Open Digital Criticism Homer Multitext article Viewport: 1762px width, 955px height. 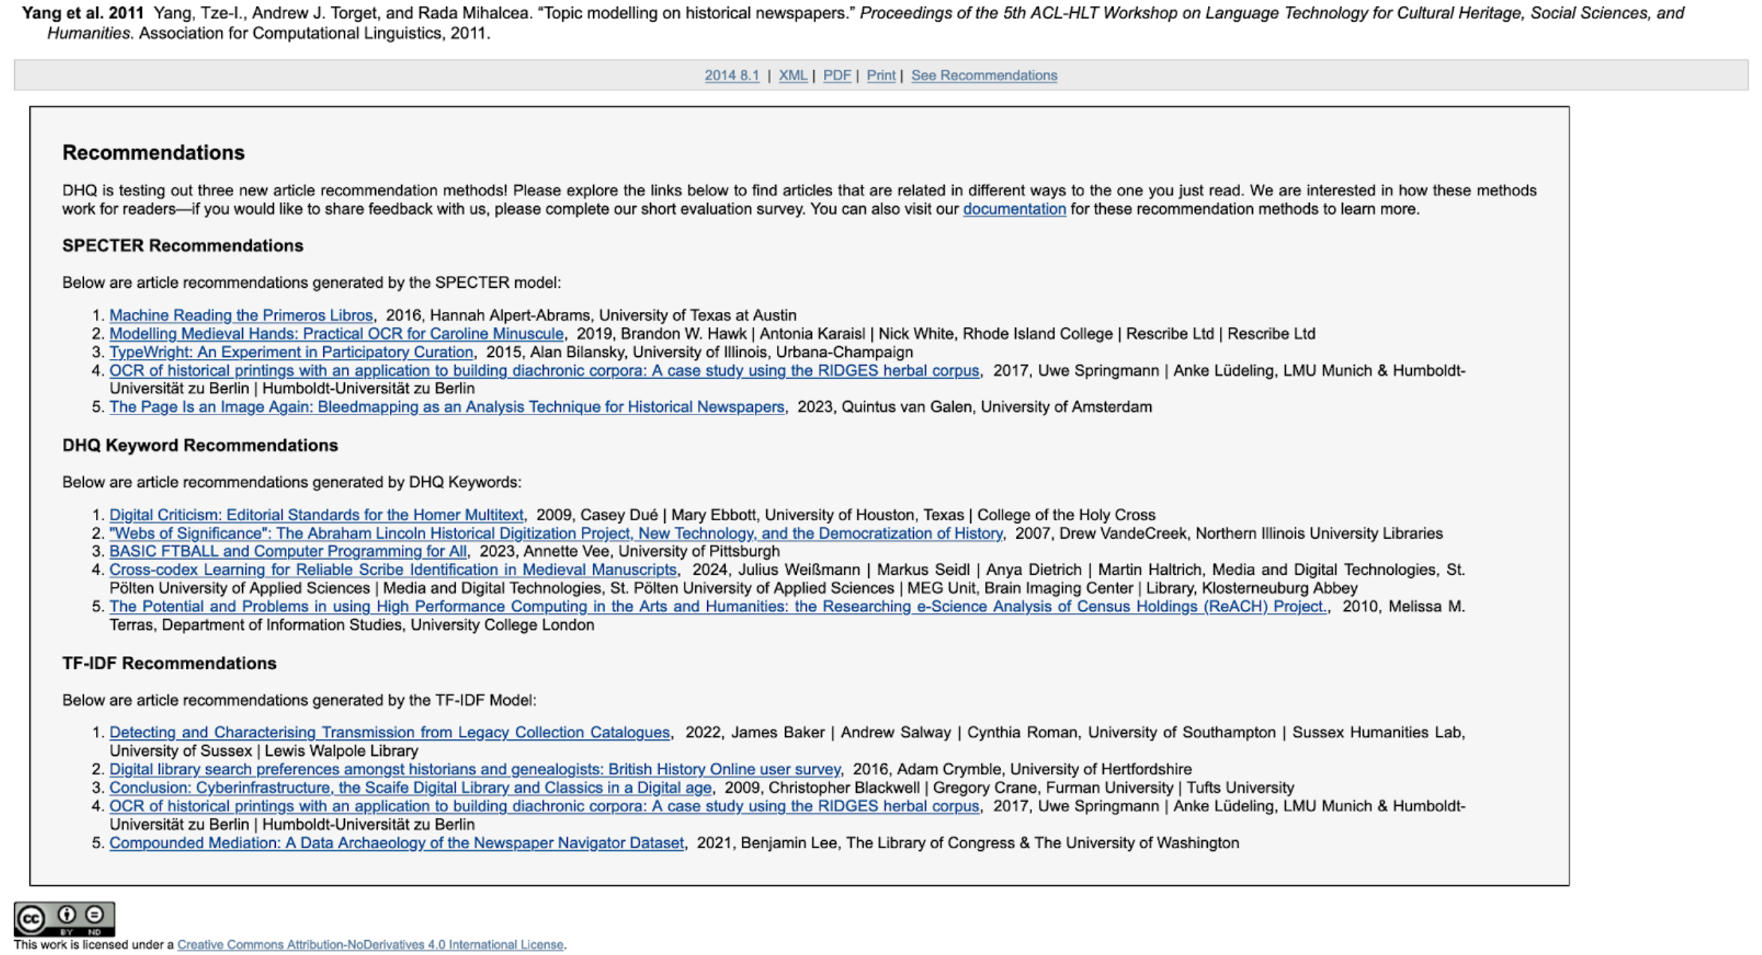316,515
